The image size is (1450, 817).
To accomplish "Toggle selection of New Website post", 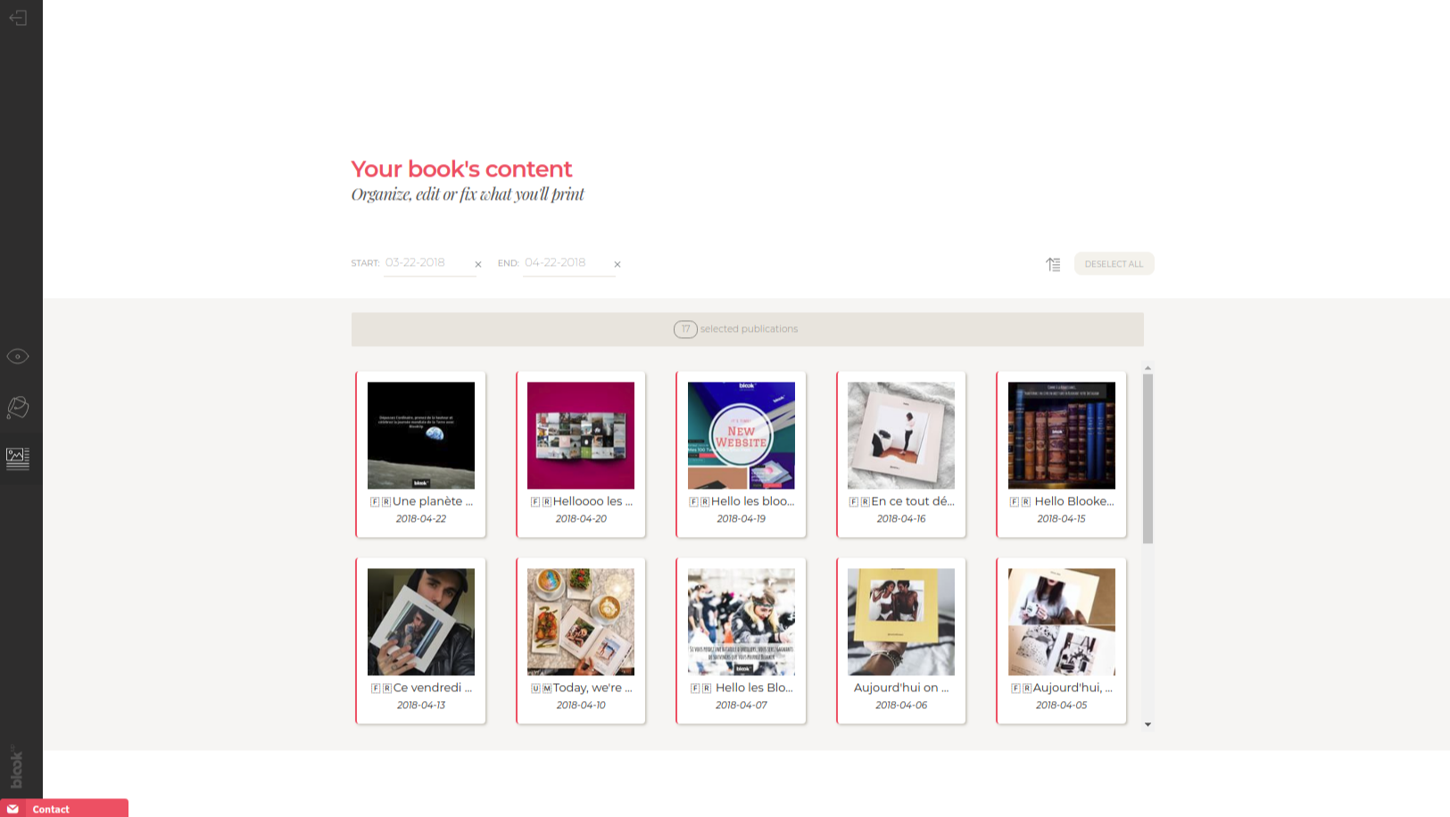I will click(741, 454).
